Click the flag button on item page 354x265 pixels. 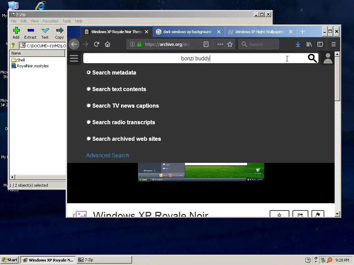(318, 214)
